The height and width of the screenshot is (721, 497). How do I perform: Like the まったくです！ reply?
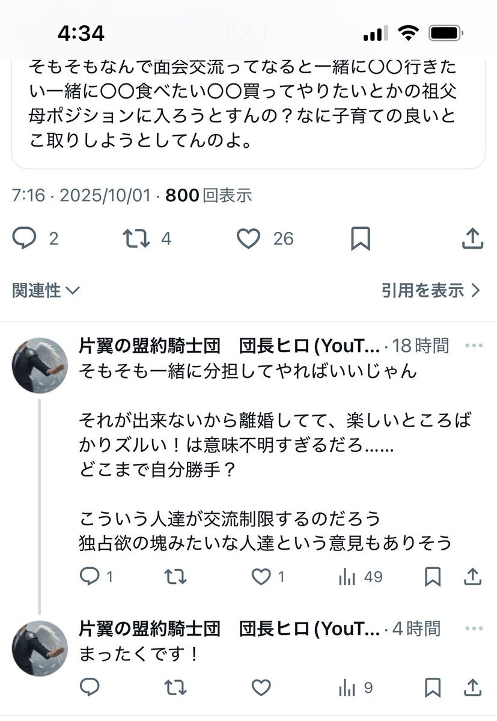pos(261,687)
